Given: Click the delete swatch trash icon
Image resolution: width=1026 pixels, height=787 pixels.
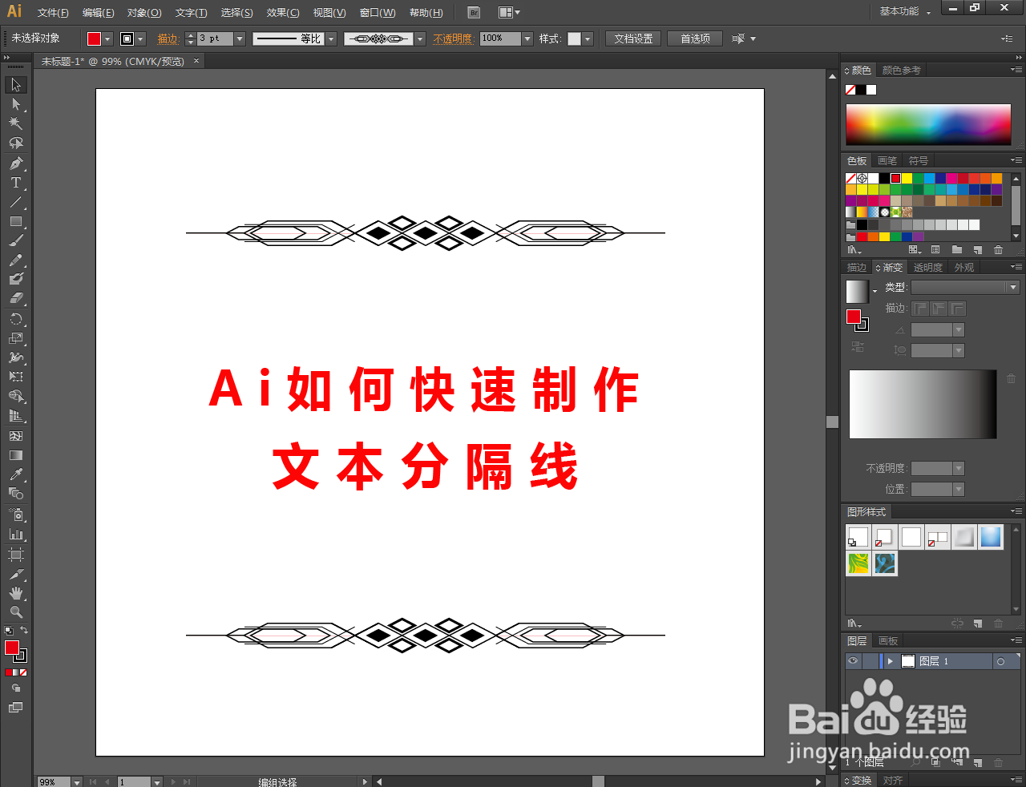Looking at the screenshot, I should 999,250.
